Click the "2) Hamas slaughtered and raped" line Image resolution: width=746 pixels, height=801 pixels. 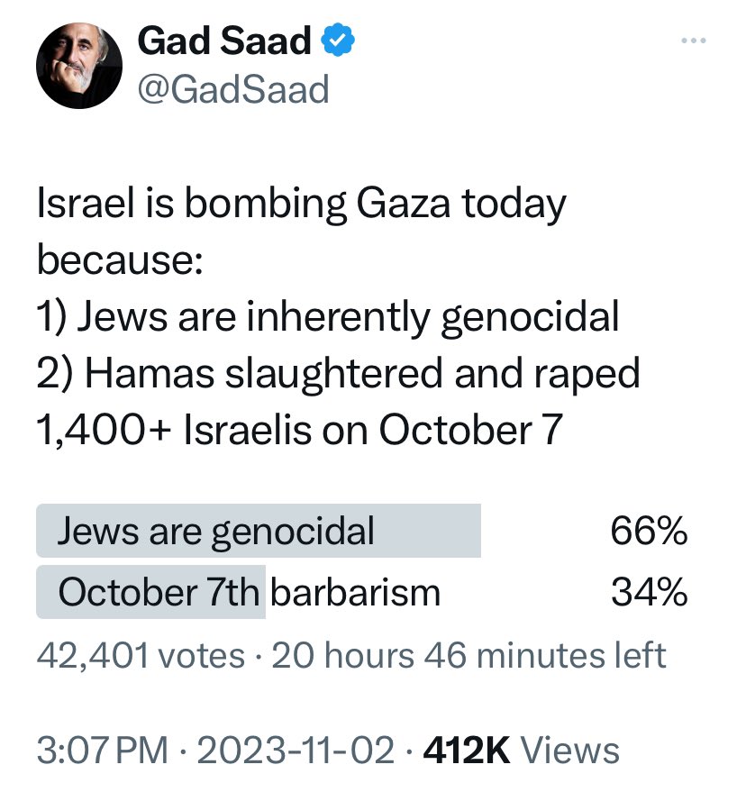pyautogui.click(x=339, y=373)
